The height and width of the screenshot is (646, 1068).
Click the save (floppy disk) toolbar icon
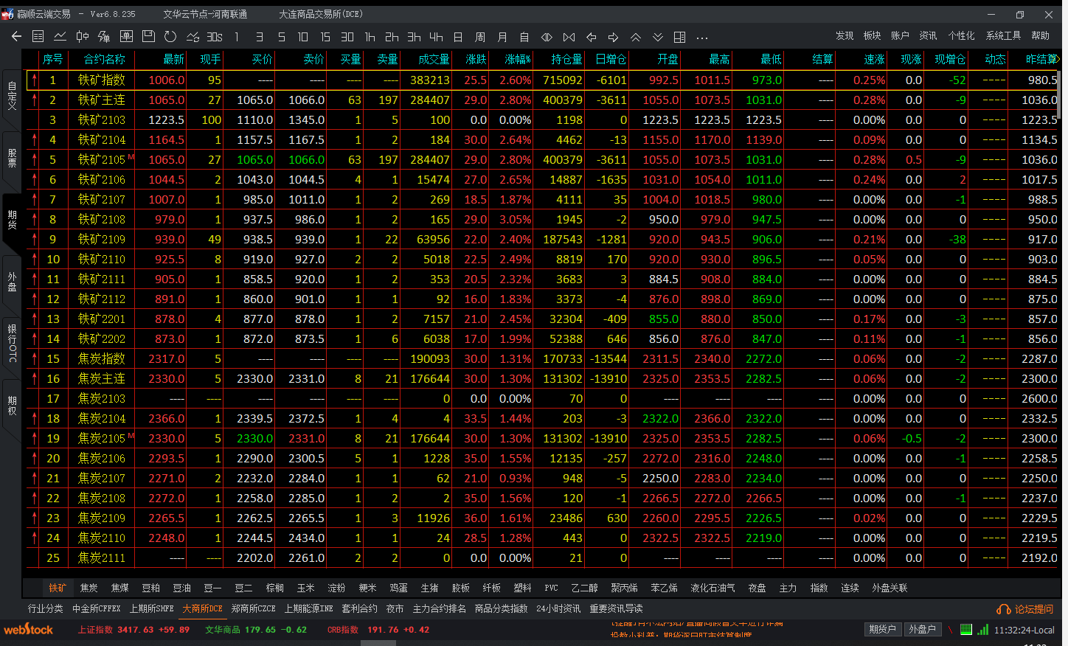click(x=148, y=36)
